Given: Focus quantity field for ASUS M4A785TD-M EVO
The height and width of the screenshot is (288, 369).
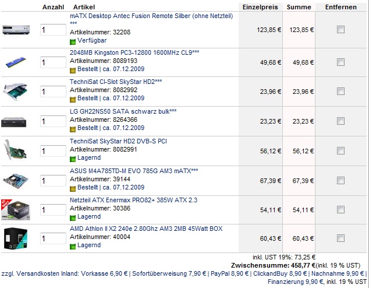Looking at the screenshot, I should pyautogui.click(x=53, y=181).
